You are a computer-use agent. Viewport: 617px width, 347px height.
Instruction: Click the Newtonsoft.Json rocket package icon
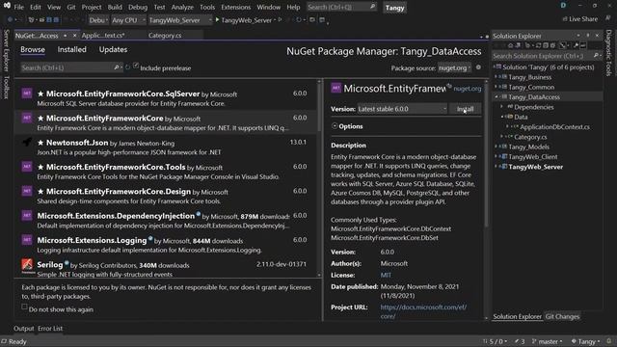click(27, 142)
